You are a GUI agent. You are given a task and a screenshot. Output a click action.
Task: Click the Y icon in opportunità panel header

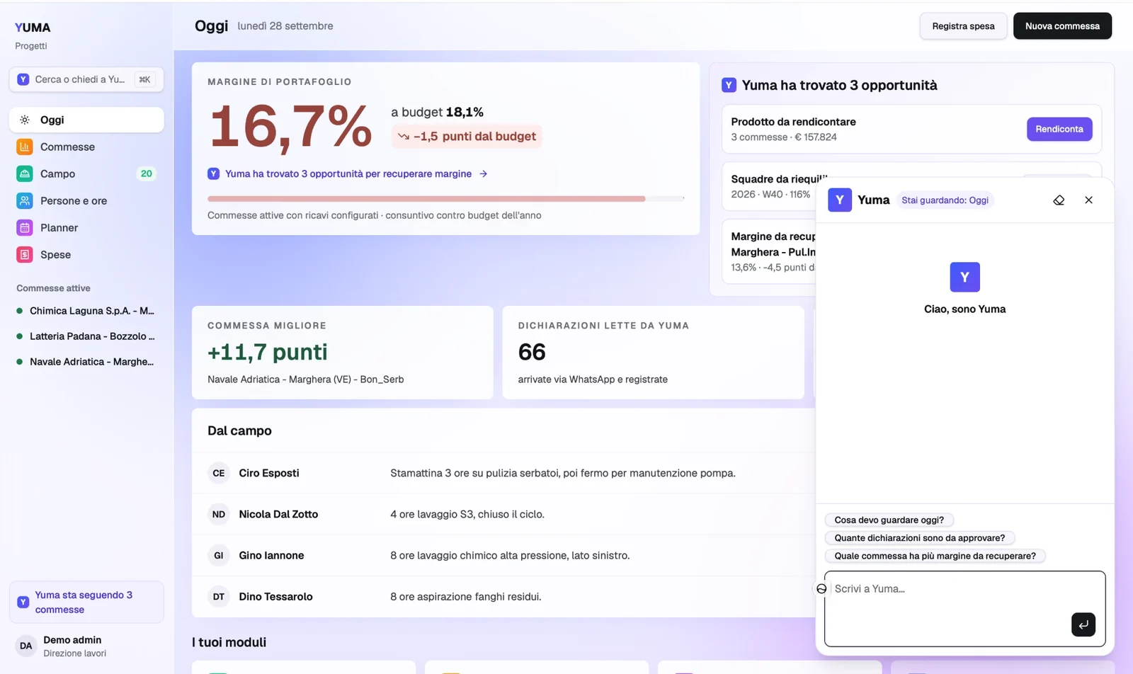(x=729, y=85)
